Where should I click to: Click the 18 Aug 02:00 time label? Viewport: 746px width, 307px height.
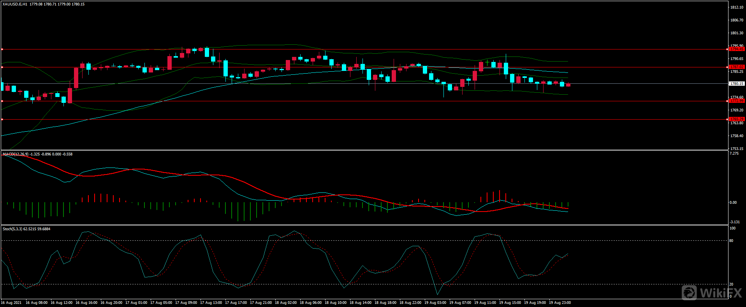pyautogui.click(x=286, y=303)
